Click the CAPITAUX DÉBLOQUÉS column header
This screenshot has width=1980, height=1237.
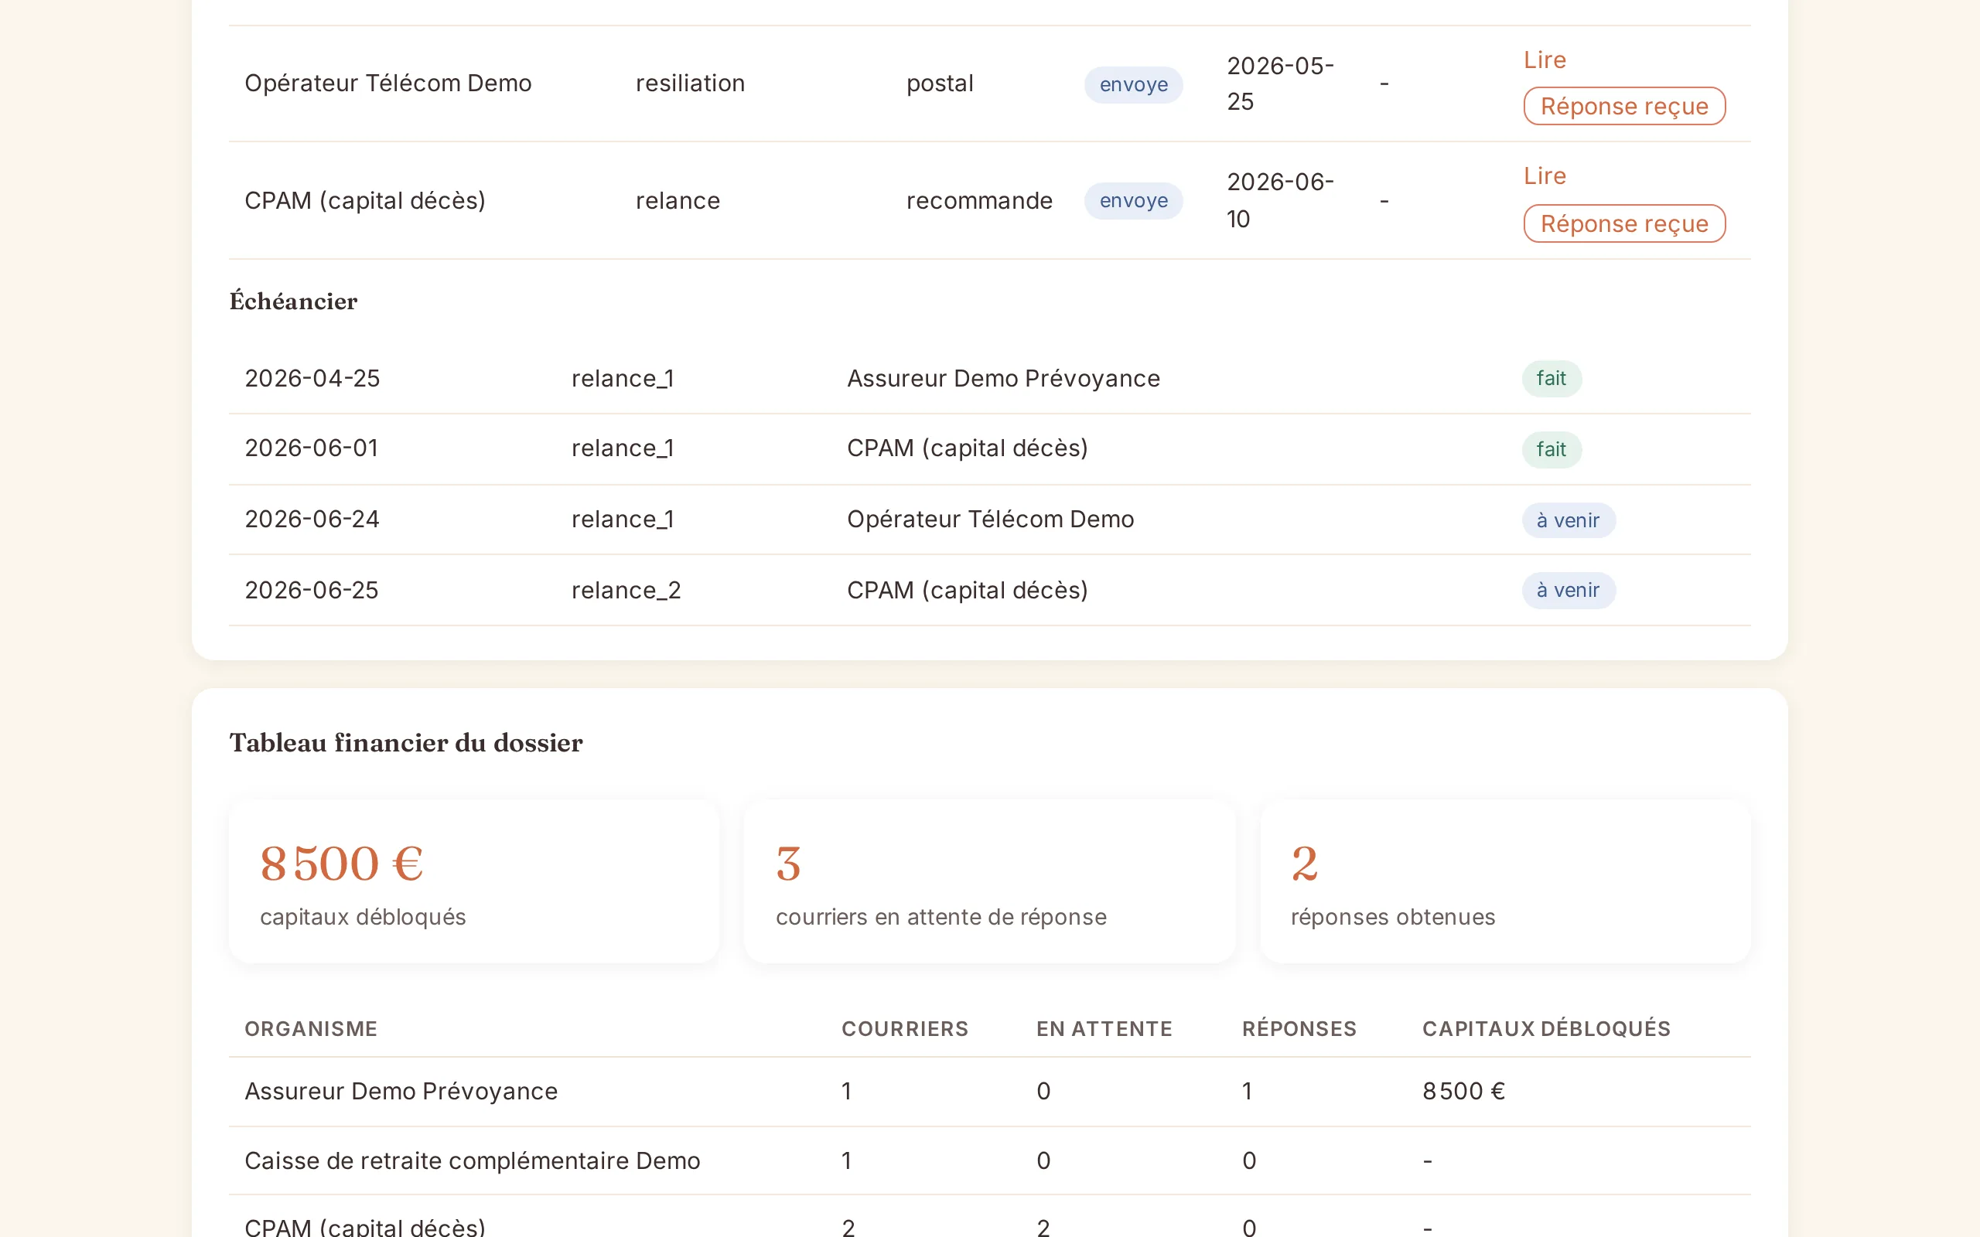1545,1028
